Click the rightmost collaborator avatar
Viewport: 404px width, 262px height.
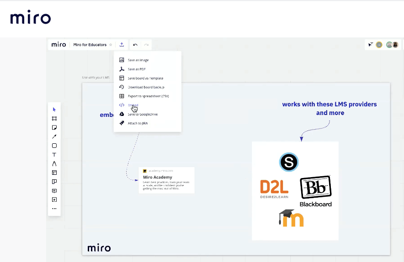[395, 45]
